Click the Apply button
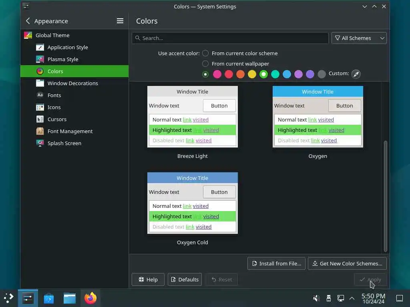The image size is (410, 307). point(370,279)
